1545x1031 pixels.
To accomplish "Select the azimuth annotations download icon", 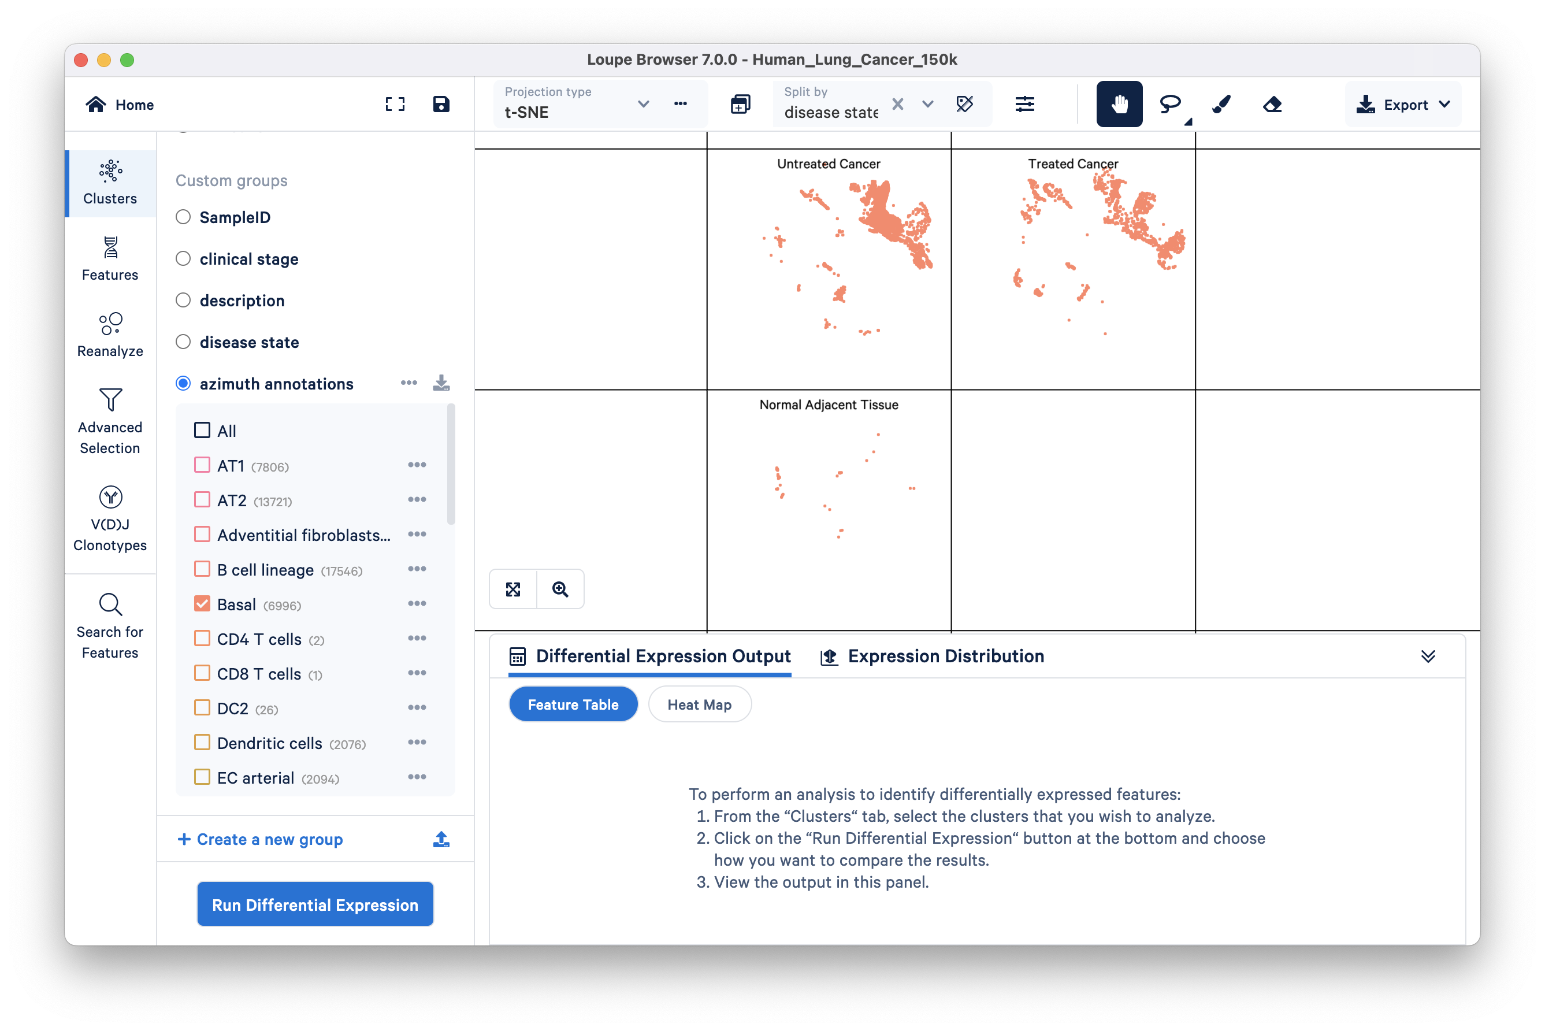I will point(442,383).
